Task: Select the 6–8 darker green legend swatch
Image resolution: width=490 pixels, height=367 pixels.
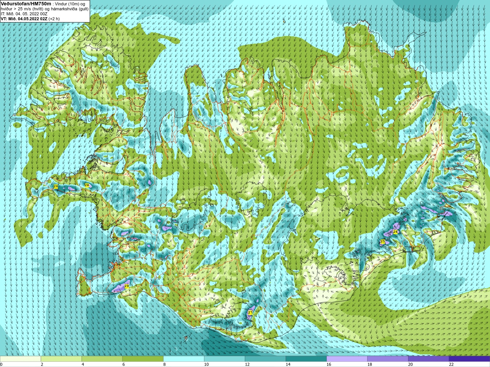Action: [x=143, y=359]
